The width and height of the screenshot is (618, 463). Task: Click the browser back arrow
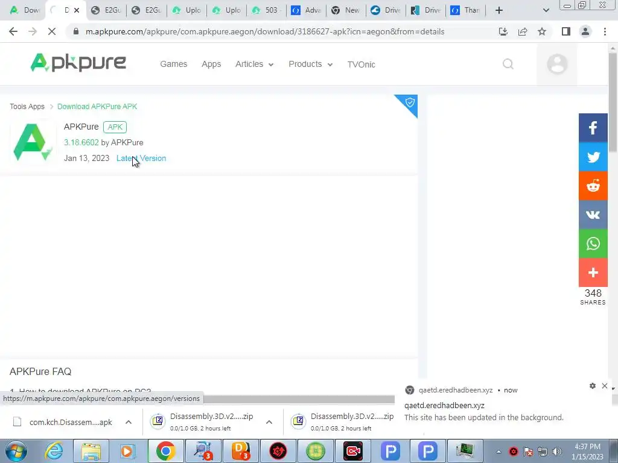tap(13, 31)
